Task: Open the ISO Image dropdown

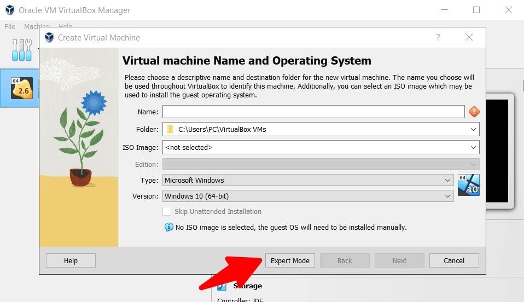Action: [473, 147]
